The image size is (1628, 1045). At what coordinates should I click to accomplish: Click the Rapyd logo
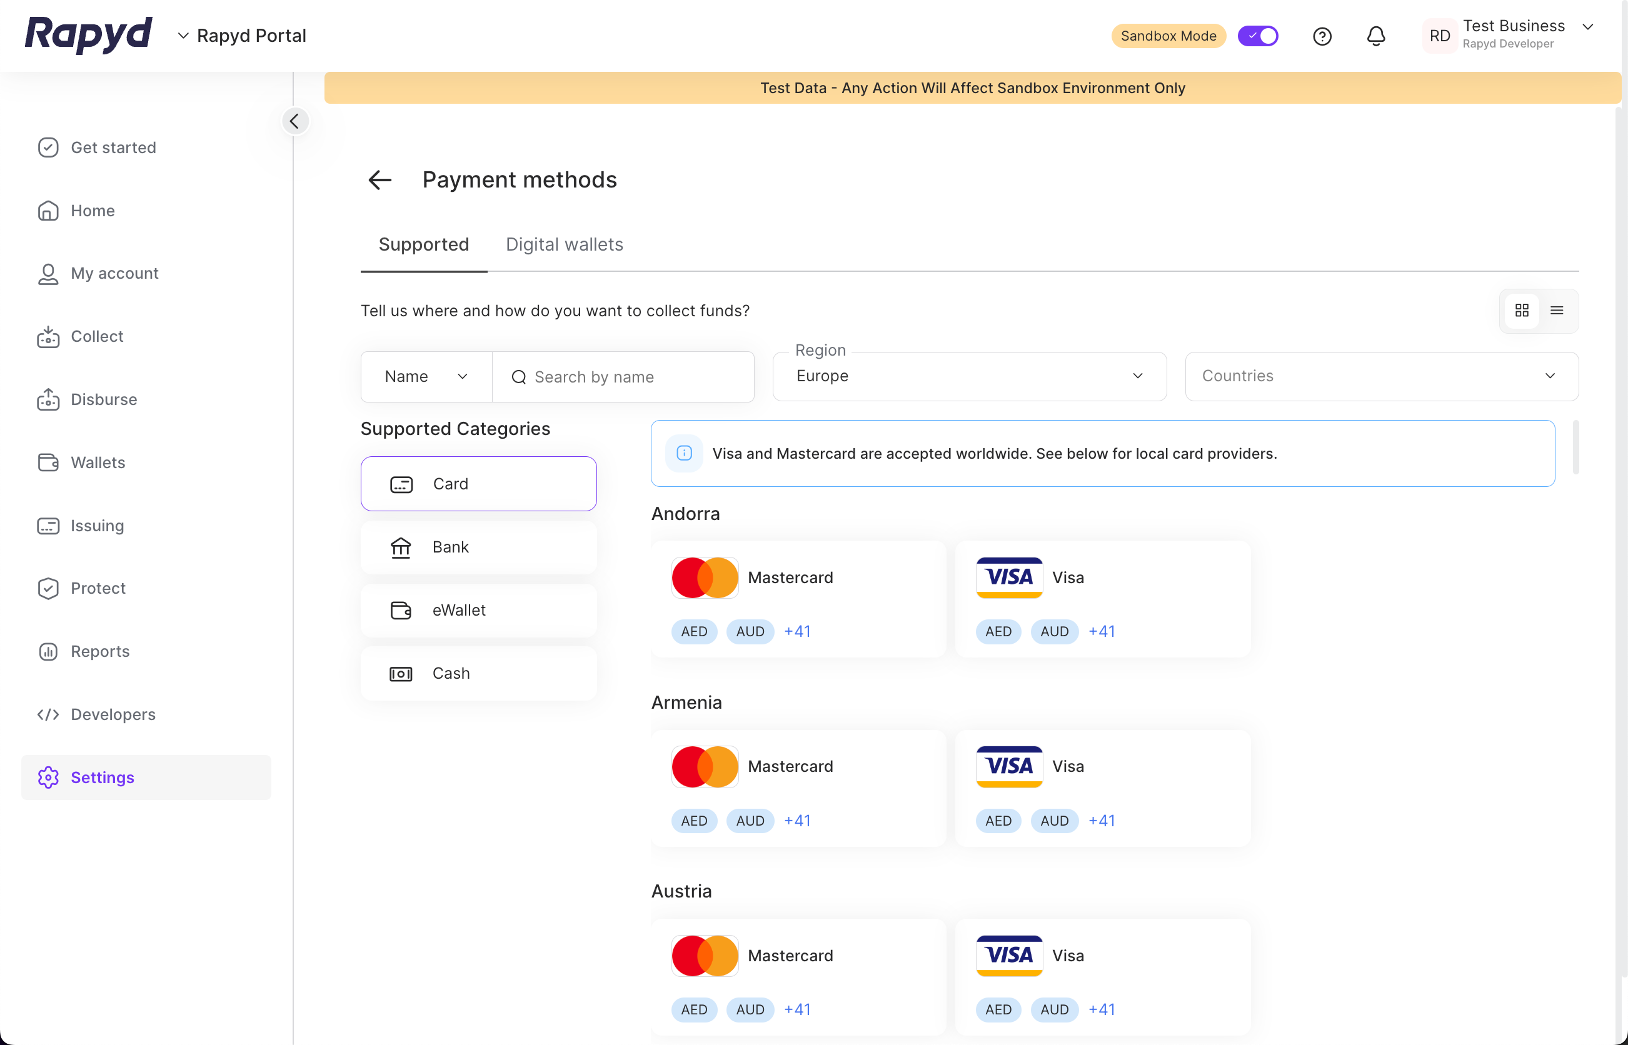88,34
